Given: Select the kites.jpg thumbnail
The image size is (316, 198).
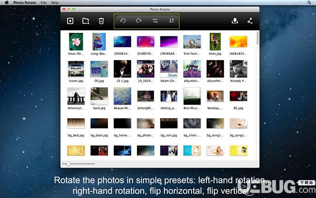Looking at the screenshot, I should point(215,42).
